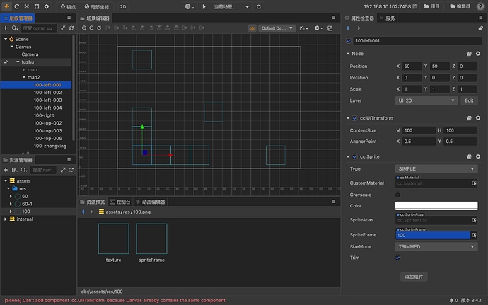This screenshot has width=488, height=305.
Task: Click the Edit button next to Layer
Action: point(468,100)
